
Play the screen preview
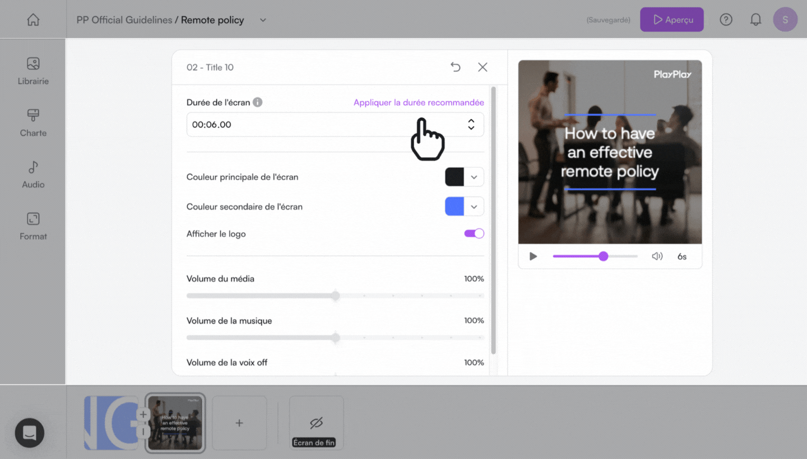click(x=533, y=256)
